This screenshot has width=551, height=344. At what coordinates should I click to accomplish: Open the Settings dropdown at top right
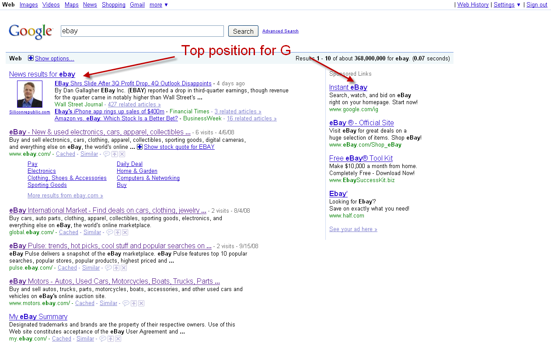pyautogui.click(x=507, y=5)
